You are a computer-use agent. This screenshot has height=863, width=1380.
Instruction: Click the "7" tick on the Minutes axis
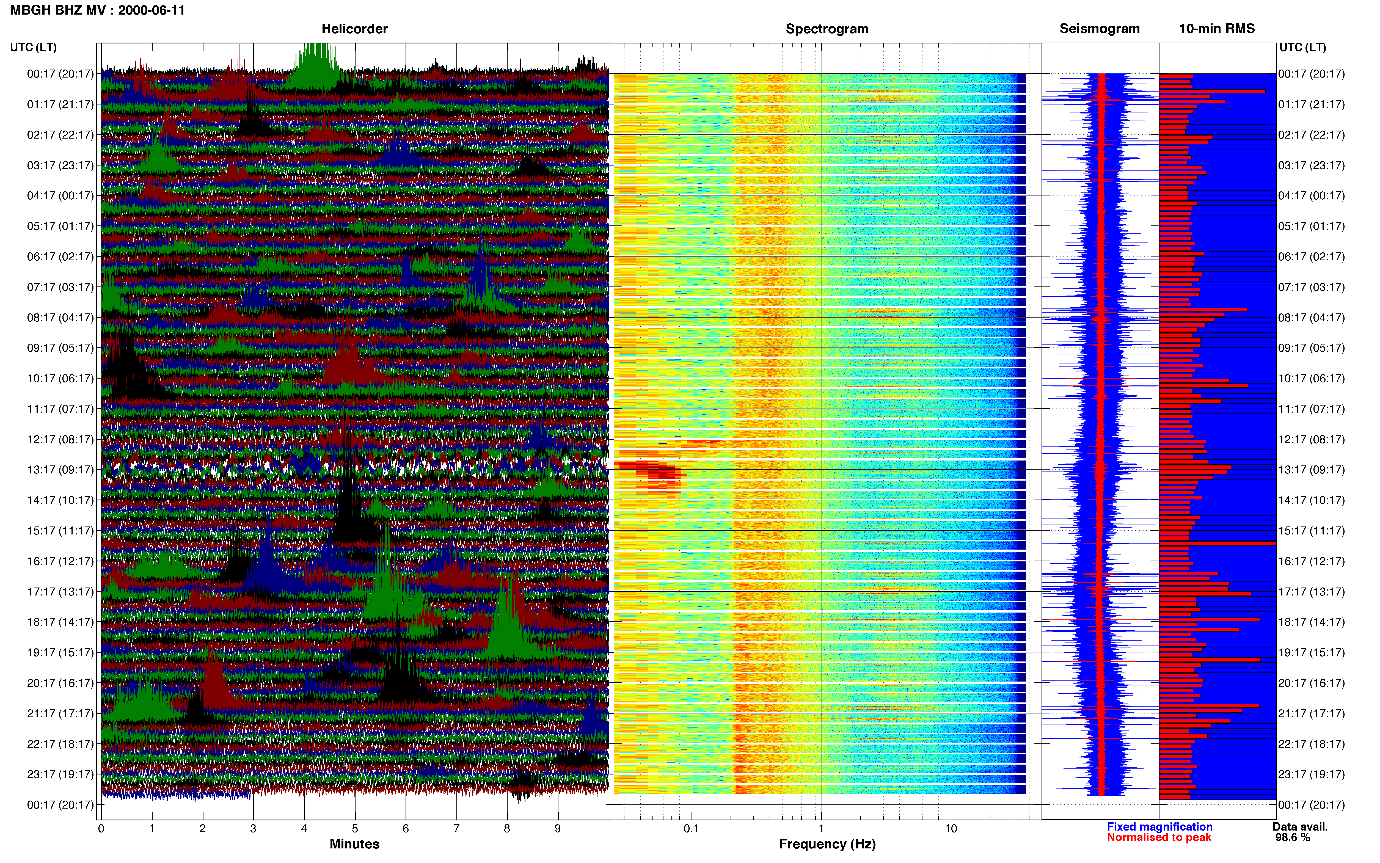[457, 829]
